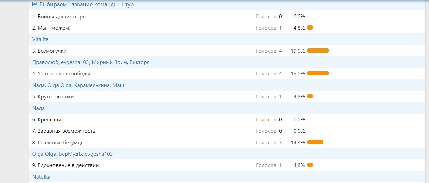Show voters count for "50 оттенков свободы"

(x=280, y=74)
